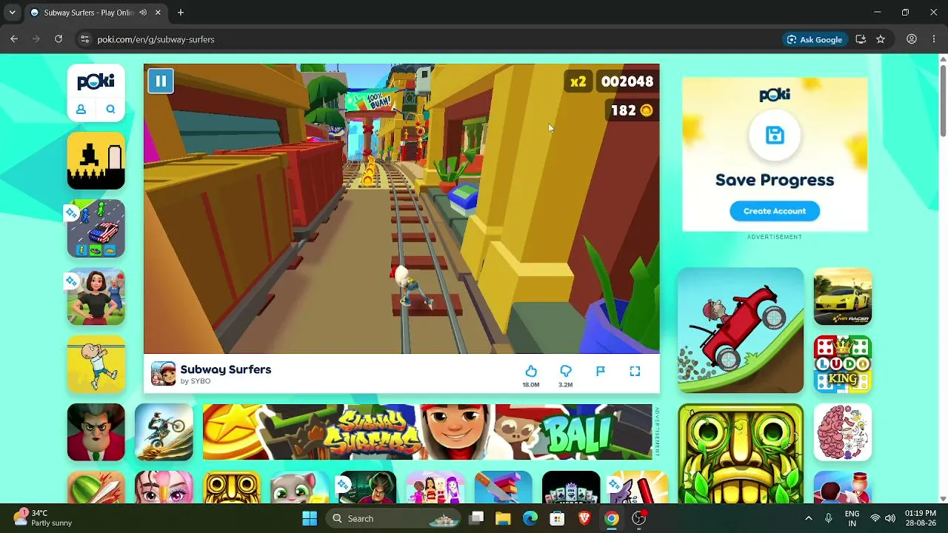This screenshot has width=948, height=533.
Task: Open the dirt bike game thumbnail
Action: (164, 432)
